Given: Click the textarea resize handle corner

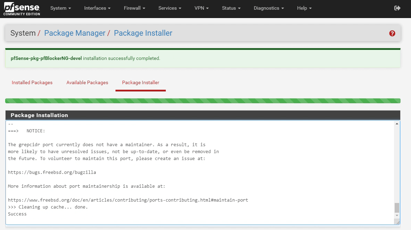Looking at the screenshot, I should pyautogui.click(x=397, y=222).
